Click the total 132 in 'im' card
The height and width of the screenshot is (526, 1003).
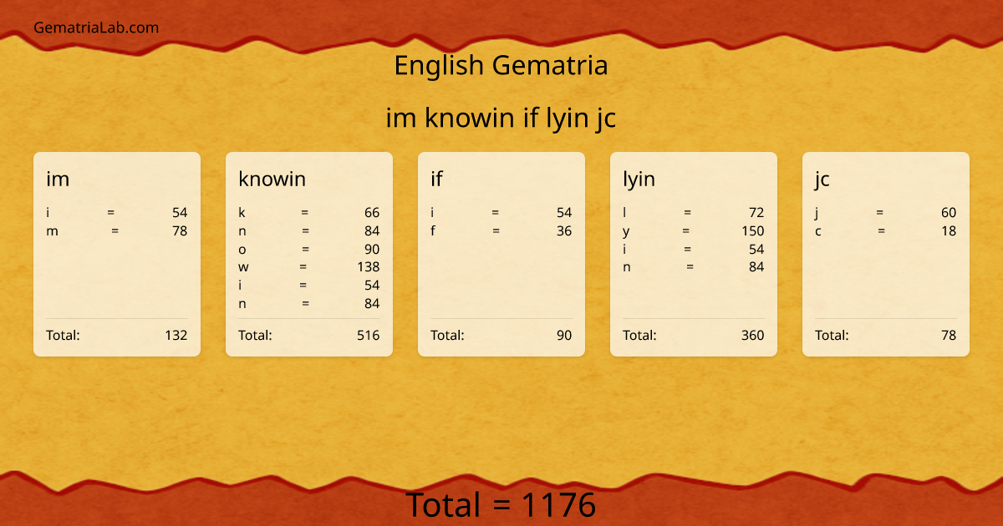[176, 336]
